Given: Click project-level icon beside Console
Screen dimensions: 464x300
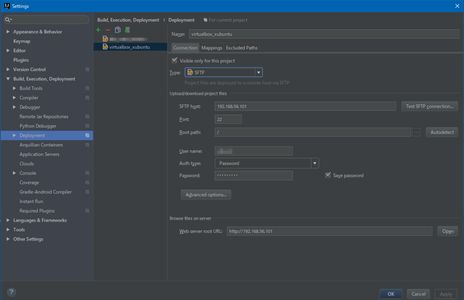Looking at the screenshot, I should tap(87, 173).
